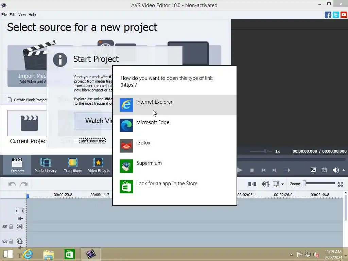Click AVS Video Editor taskbar icon

90,254
